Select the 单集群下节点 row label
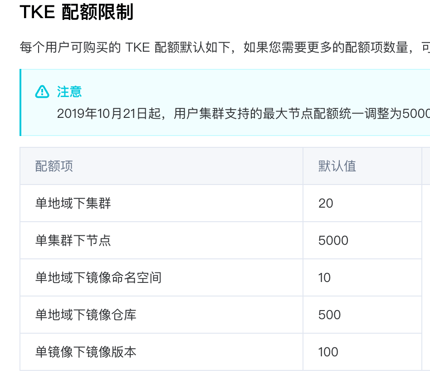Screen dimensions: 430x379 73,240
